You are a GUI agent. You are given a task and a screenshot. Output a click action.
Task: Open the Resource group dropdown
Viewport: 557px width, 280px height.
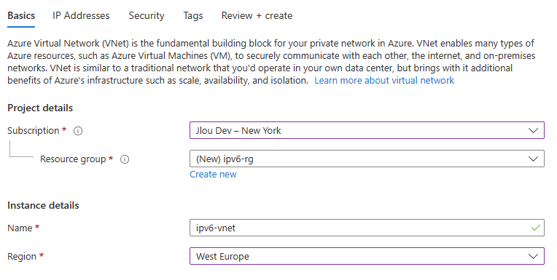click(x=367, y=159)
